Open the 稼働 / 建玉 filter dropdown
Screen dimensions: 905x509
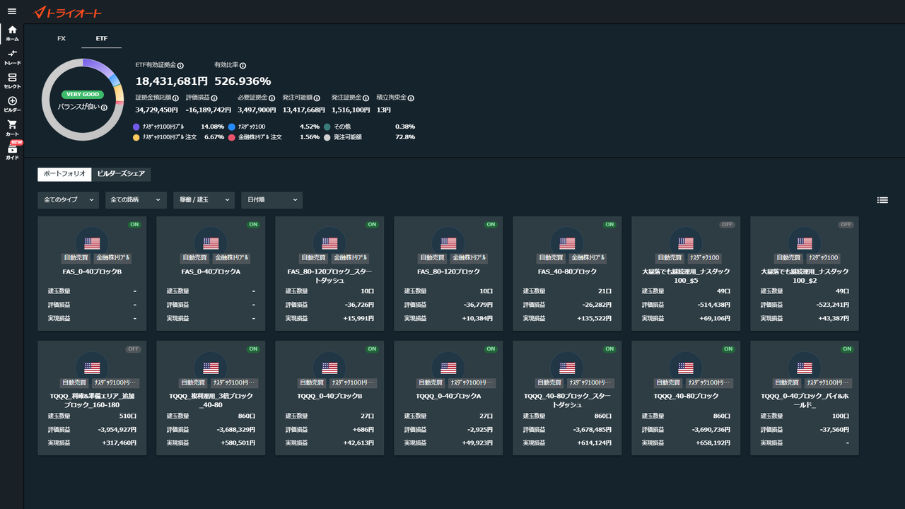[204, 200]
